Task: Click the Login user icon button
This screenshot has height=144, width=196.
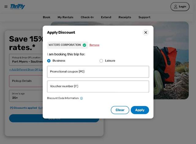Action: [180, 7]
